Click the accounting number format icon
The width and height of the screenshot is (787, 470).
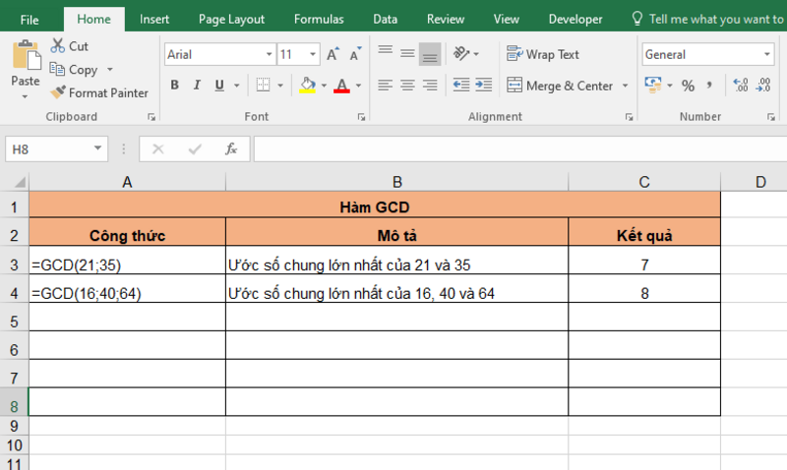(653, 85)
